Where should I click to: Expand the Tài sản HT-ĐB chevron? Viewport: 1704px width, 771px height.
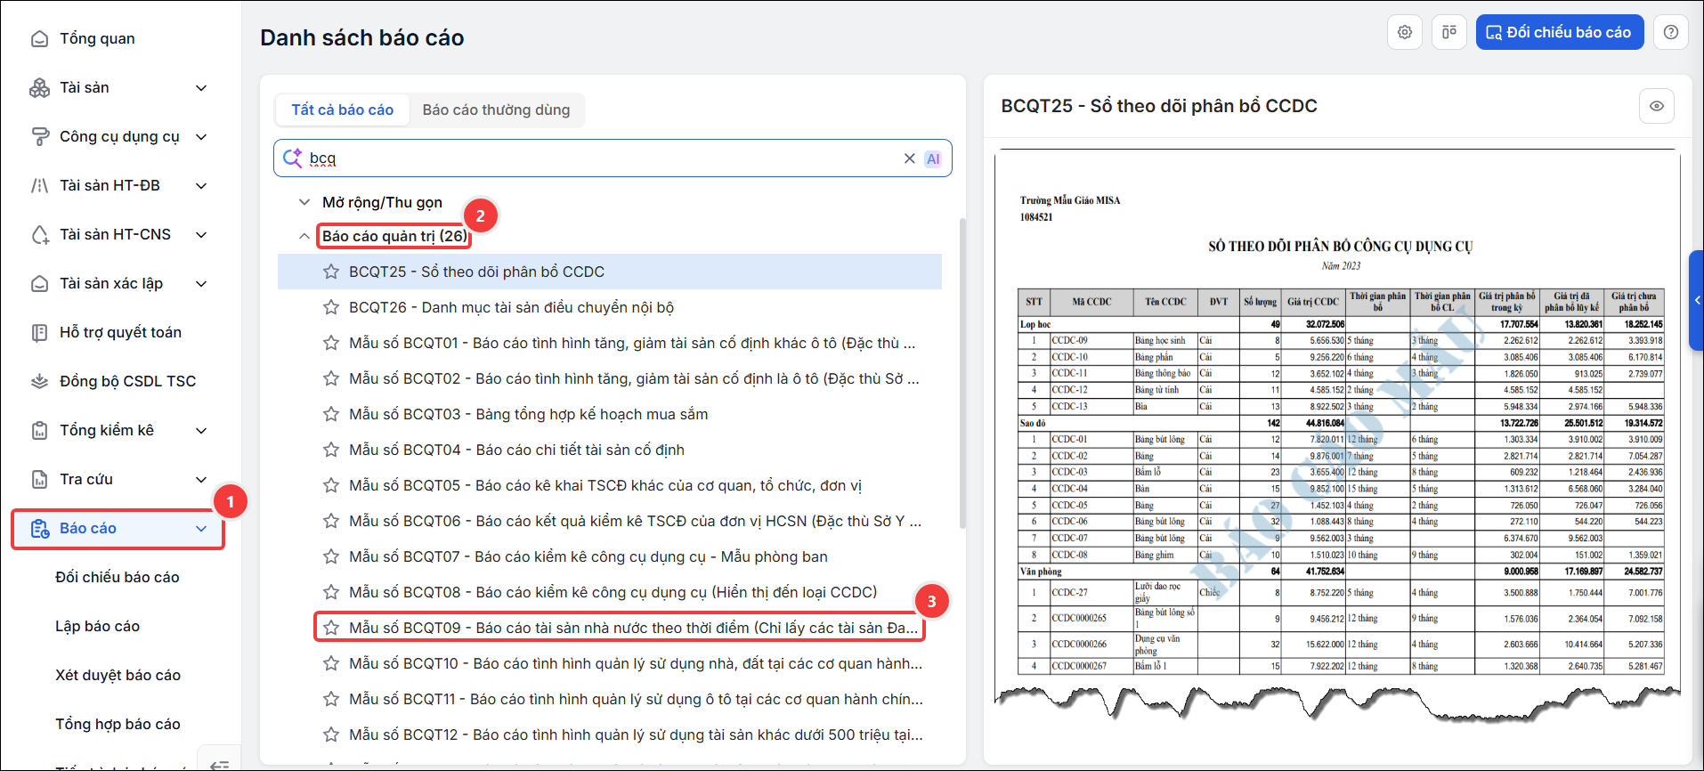click(x=201, y=185)
